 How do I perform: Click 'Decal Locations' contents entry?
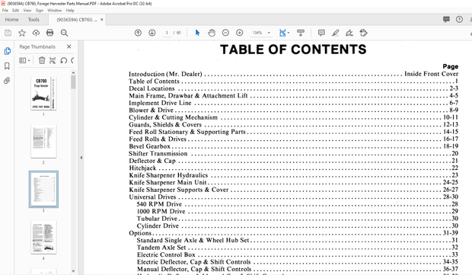point(151,88)
